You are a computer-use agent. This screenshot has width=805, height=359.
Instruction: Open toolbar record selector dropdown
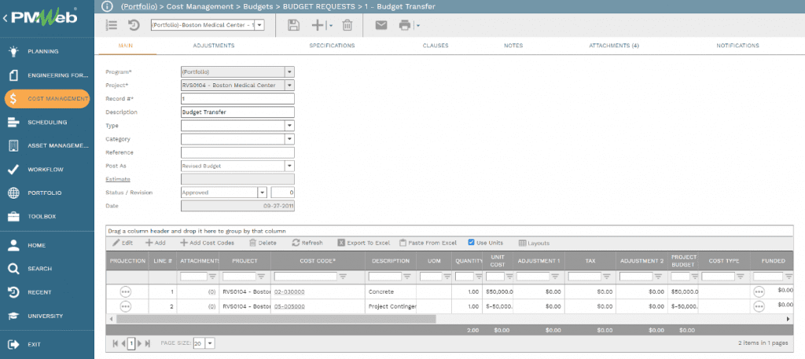click(x=259, y=25)
